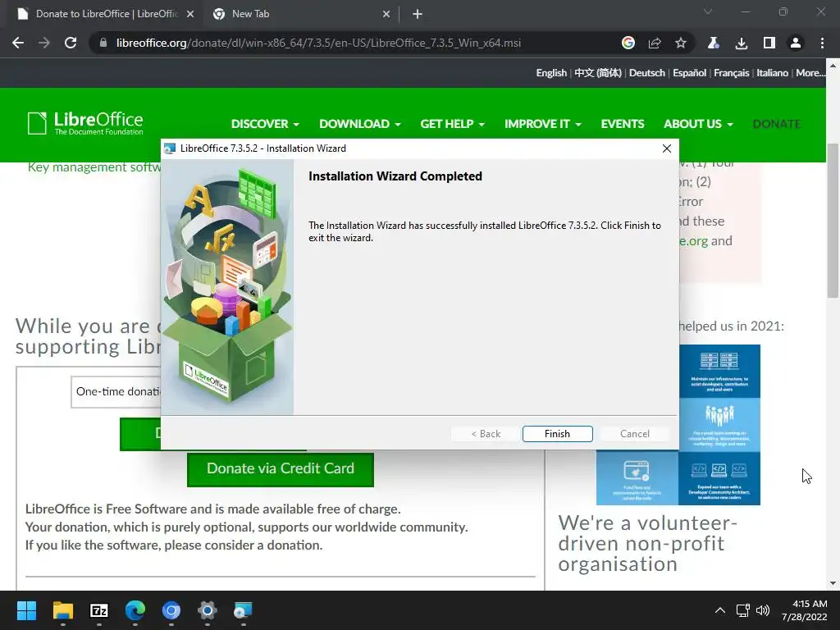840x630 pixels.
Task: Switch language to 中文 (简体)
Action: click(598, 73)
